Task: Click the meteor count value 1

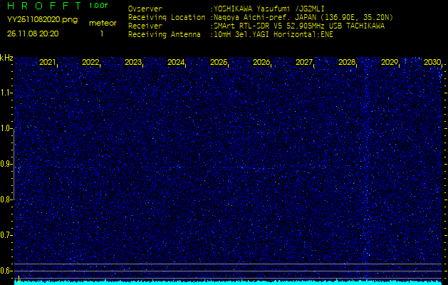Action: tap(101, 33)
